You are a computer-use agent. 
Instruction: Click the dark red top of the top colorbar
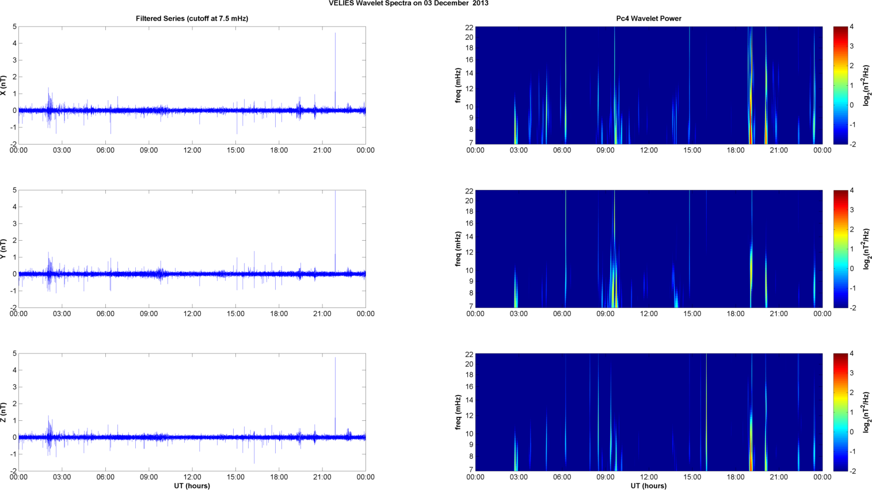pyautogui.click(x=840, y=29)
